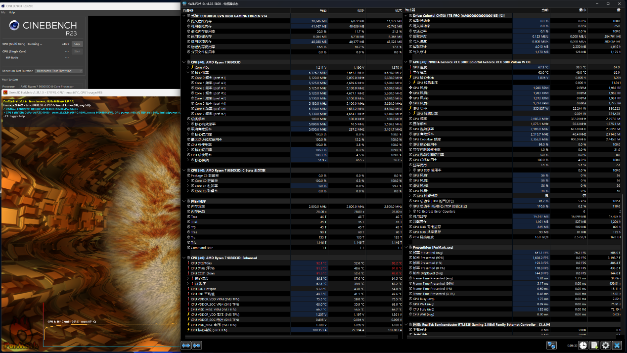Image resolution: width=627 pixels, height=353 pixels.
Task: Open HWiNFO sensor settings gear
Action: (x=606, y=345)
